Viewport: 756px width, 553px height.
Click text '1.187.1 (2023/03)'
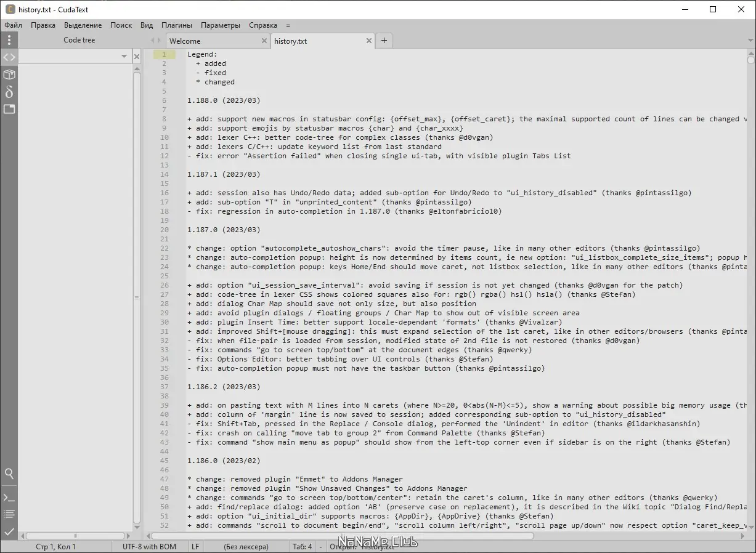(224, 174)
